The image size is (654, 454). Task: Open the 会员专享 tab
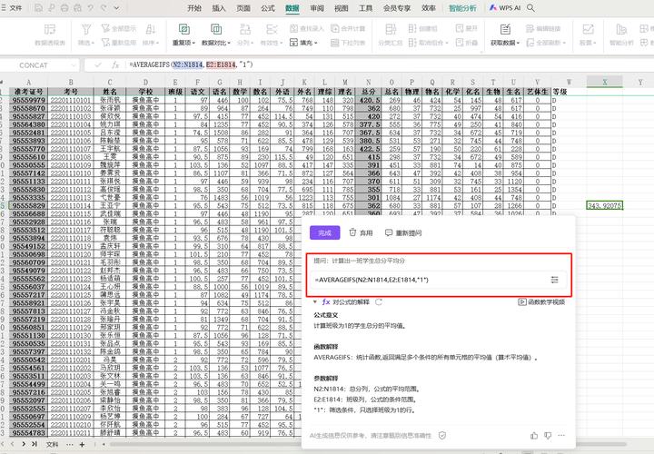pos(397,8)
